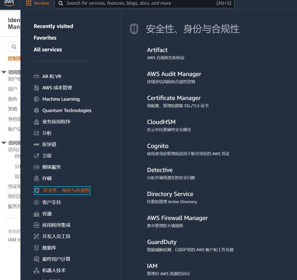
Task: Click the Quantum Technologies atom icon
Action: point(36,110)
